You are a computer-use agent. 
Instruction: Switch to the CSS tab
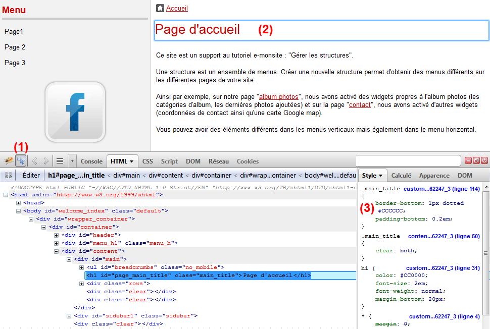point(148,161)
